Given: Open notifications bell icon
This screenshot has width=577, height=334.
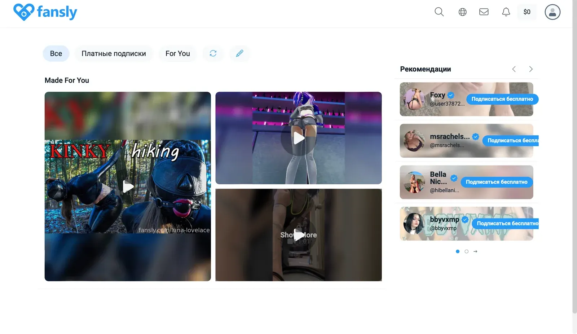Looking at the screenshot, I should (506, 12).
